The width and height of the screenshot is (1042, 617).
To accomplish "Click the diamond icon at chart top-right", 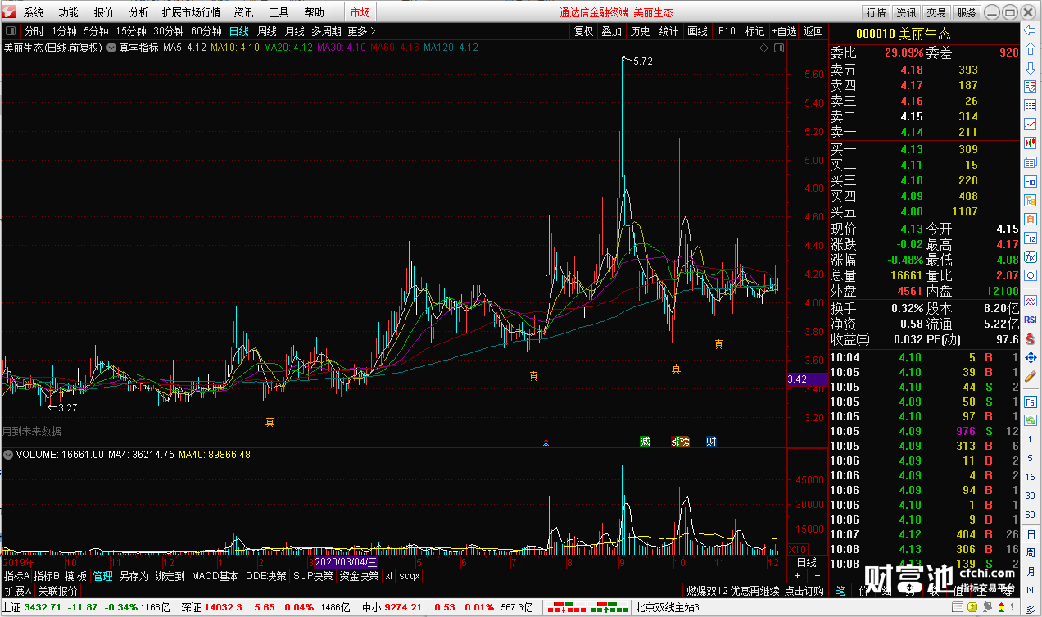I will point(763,48).
